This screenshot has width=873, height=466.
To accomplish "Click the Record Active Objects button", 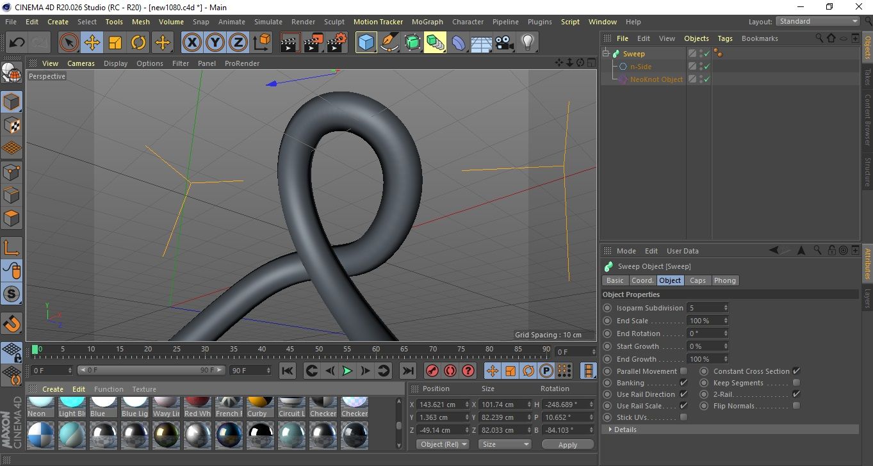I will tap(432, 371).
